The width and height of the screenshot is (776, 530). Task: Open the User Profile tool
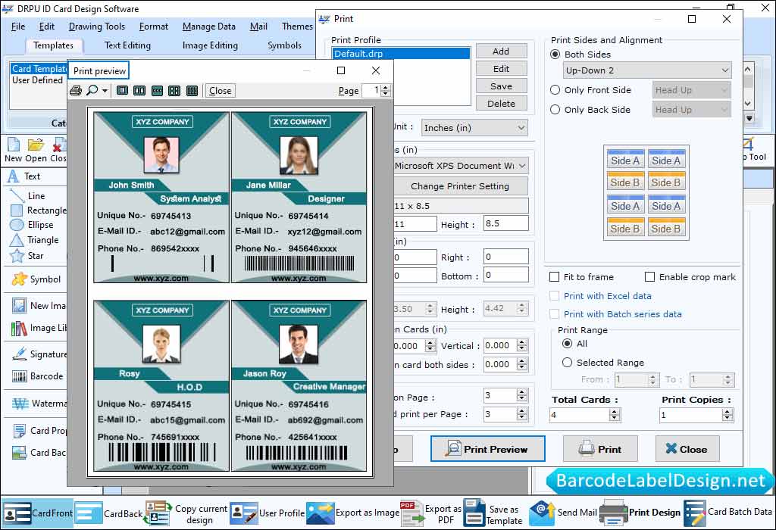pyautogui.click(x=268, y=513)
